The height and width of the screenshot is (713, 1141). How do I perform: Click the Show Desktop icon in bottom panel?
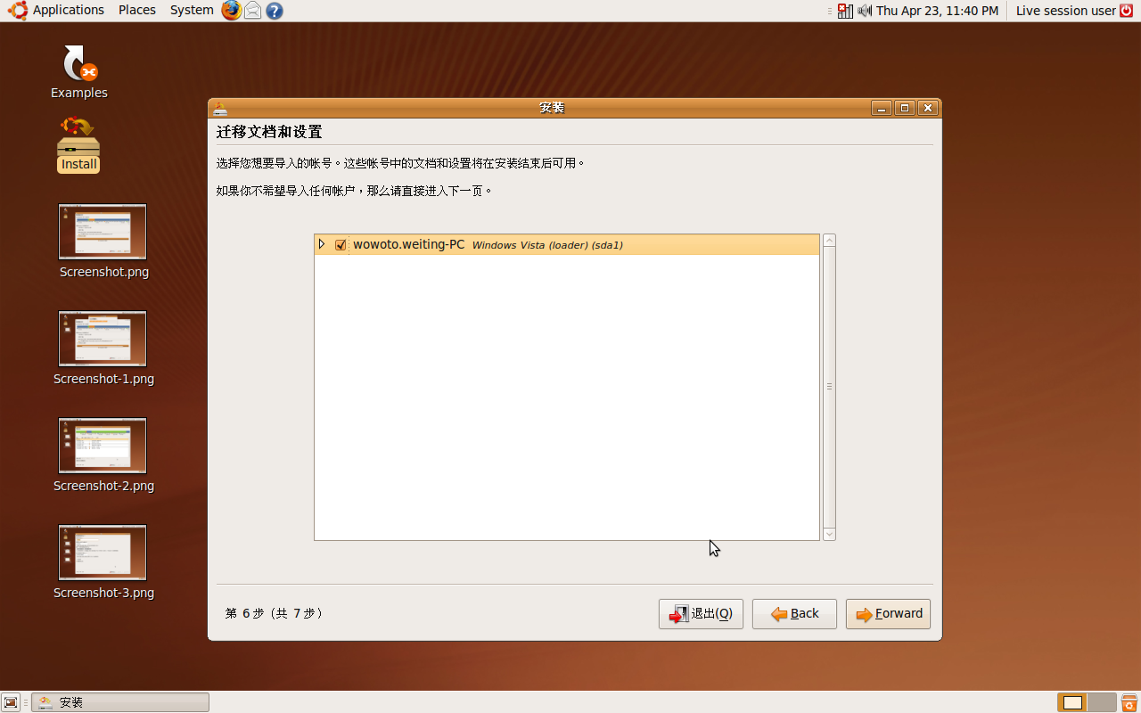point(11,702)
